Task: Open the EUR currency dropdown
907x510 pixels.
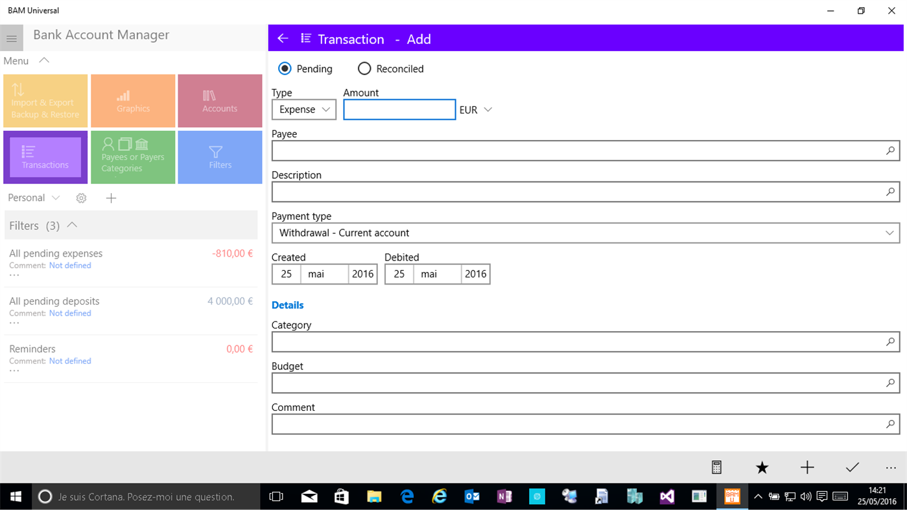Action: (x=476, y=110)
